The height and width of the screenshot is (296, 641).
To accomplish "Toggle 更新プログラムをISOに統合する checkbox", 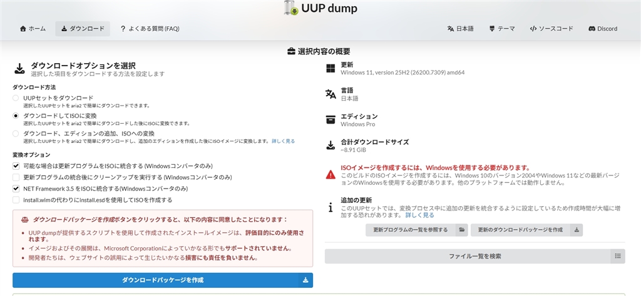I will click(16, 166).
